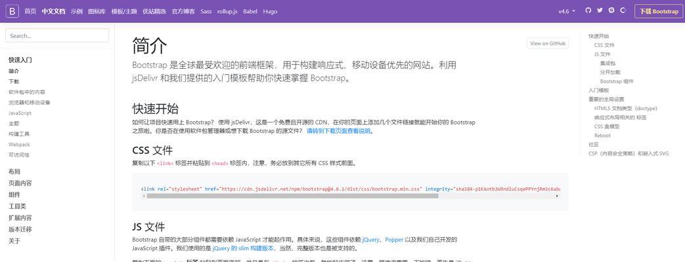Jump to 入门模板 in right TOC
685x262 pixels.
tap(598, 90)
